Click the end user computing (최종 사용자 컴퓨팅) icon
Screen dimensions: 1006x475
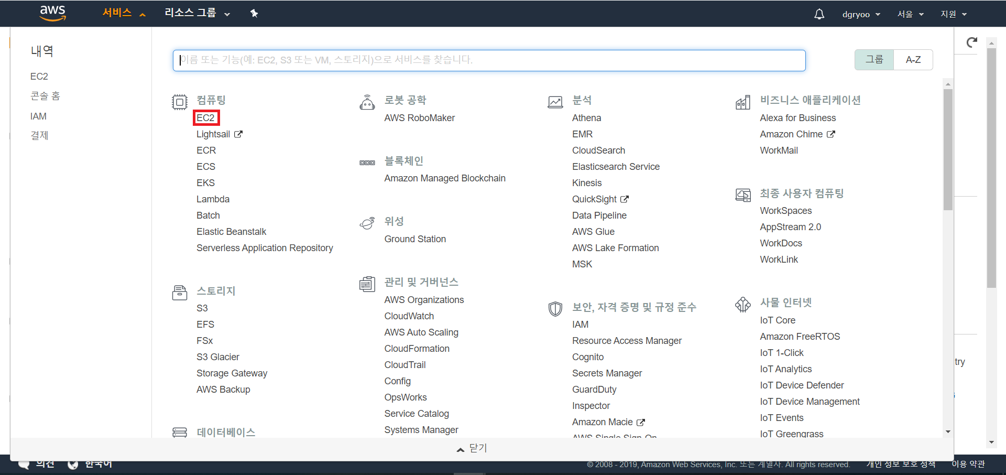pos(743,196)
